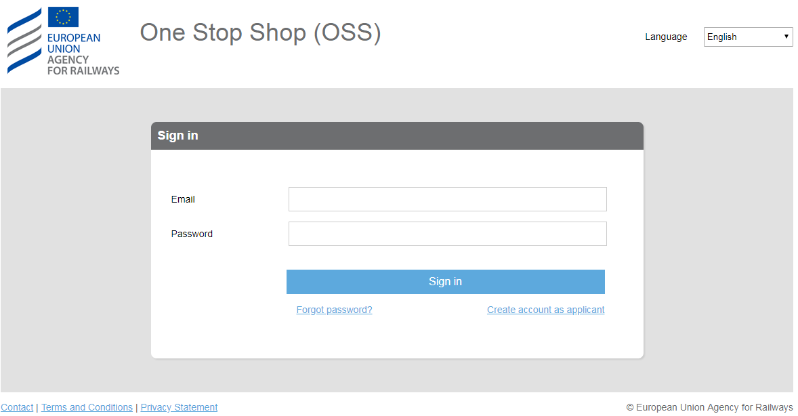Click the Password input field
The image size is (798, 416).
(x=447, y=233)
